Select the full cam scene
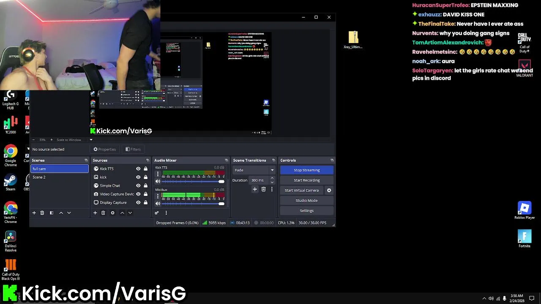This screenshot has height=304, width=541. [x=60, y=169]
